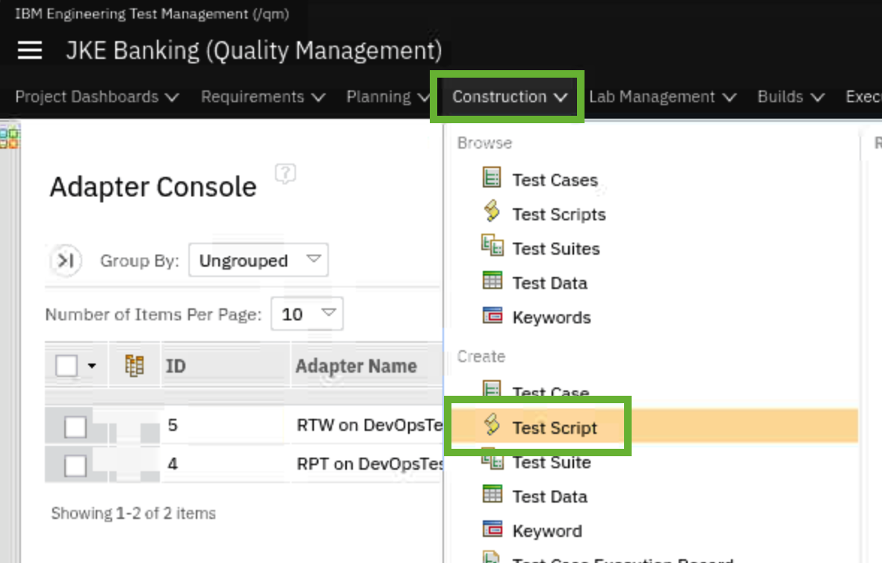Open the Requirements menu
The width and height of the screenshot is (882, 563).
[263, 97]
